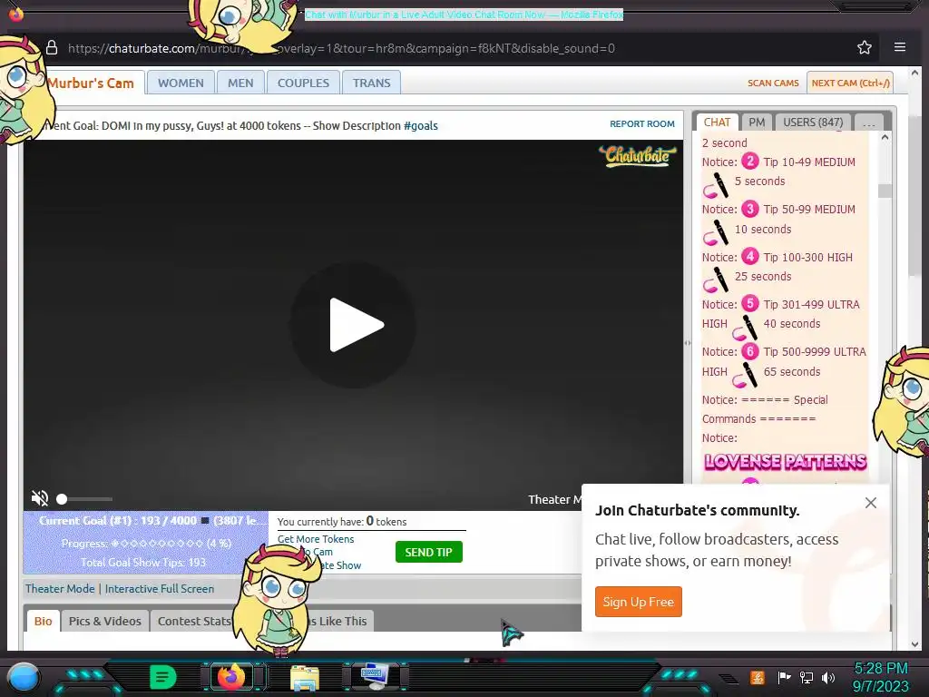929x697 pixels.
Task: Open the computer monitor taskbar icon
Action: point(375,677)
